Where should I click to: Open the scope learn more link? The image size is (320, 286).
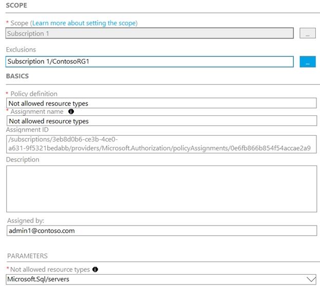(84, 23)
